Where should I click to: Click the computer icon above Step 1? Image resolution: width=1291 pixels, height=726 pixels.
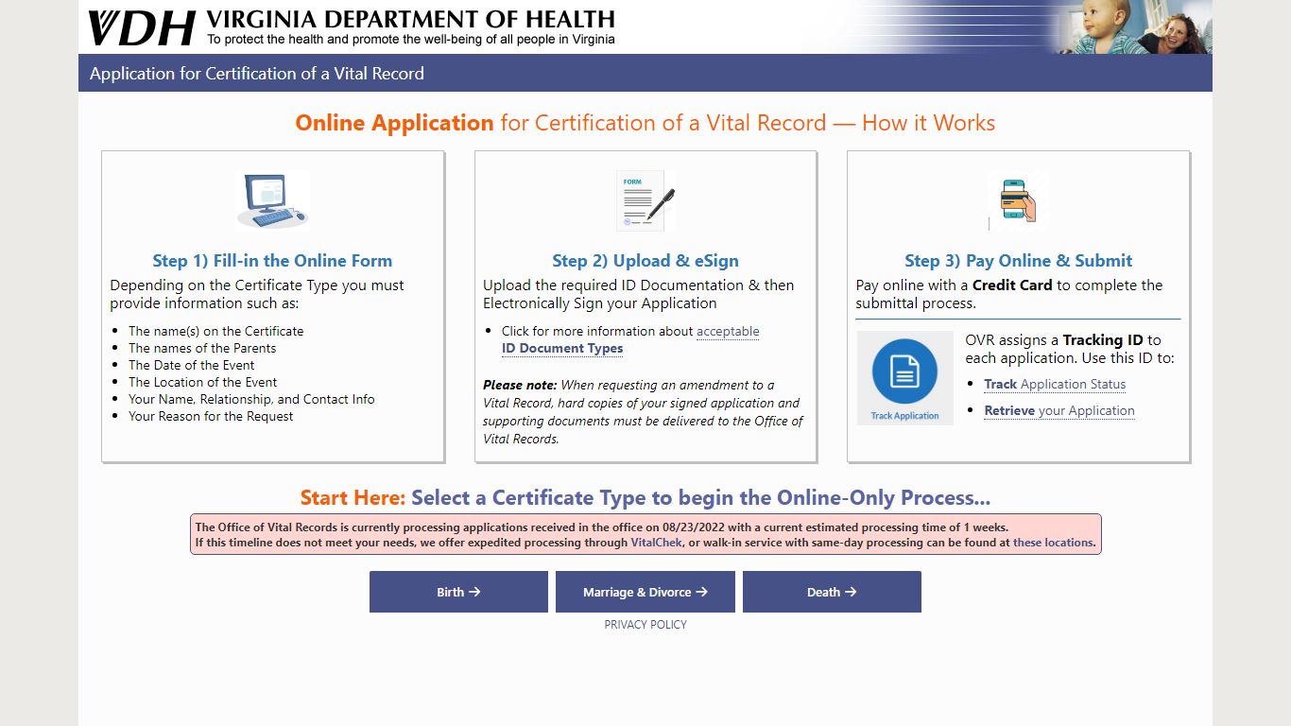pyautogui.click(x=272, y=200)
